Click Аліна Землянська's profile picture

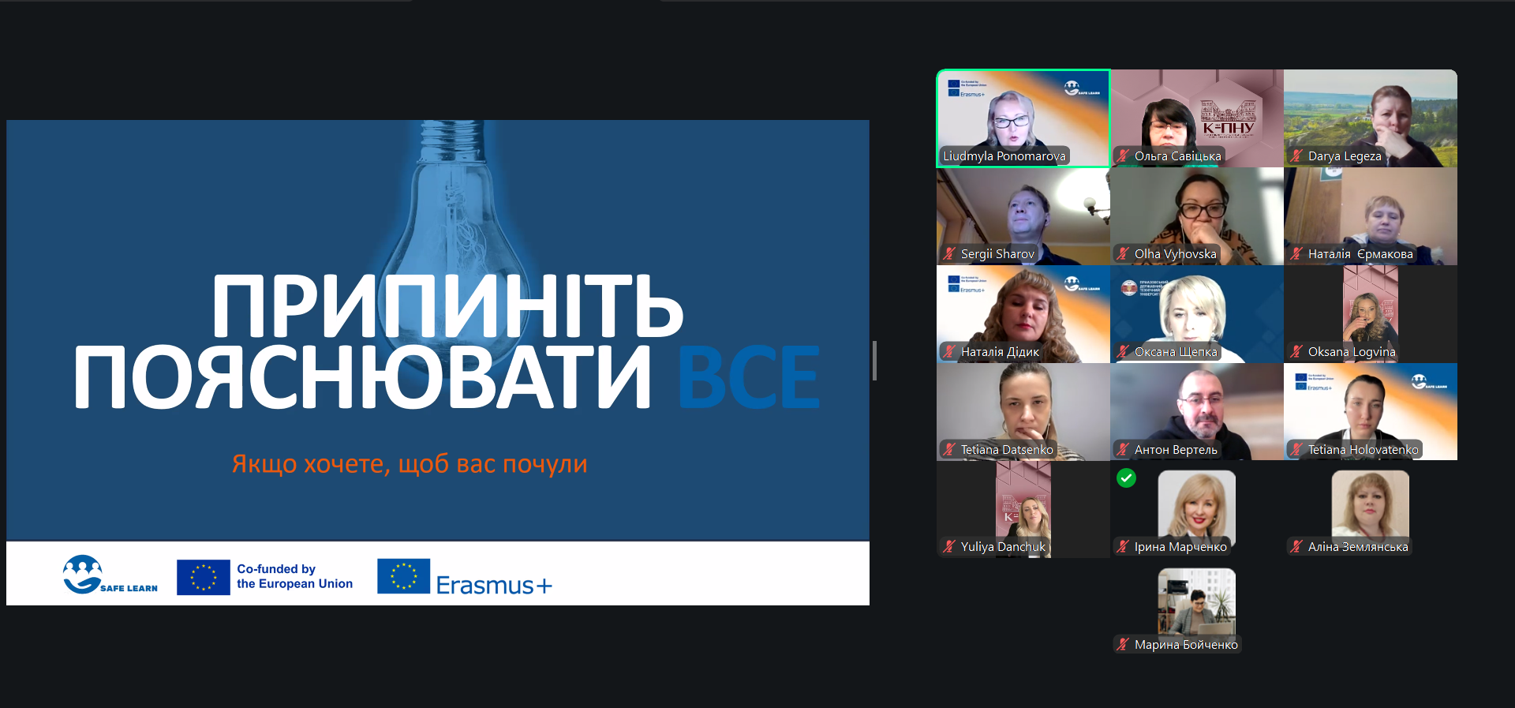1370,504
